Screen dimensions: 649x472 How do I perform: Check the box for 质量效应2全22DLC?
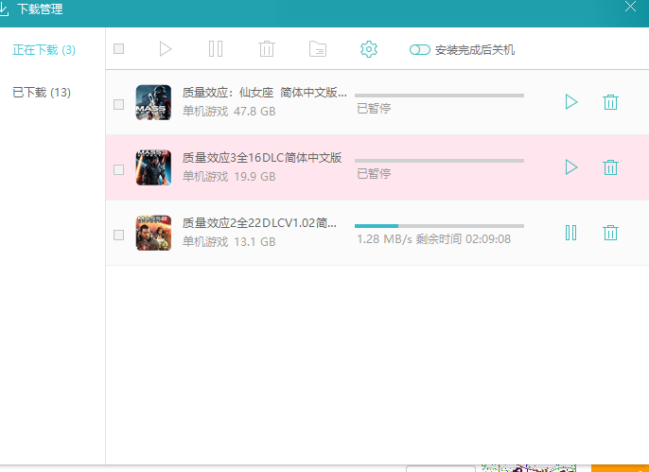(x=119, y=235)
